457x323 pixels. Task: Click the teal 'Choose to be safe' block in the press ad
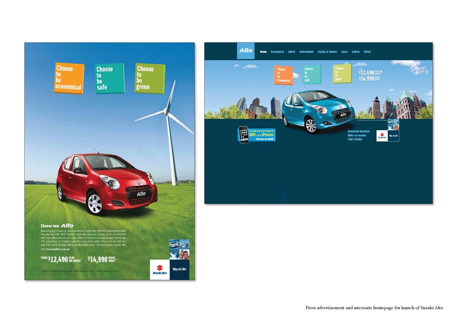pos(109,78)
